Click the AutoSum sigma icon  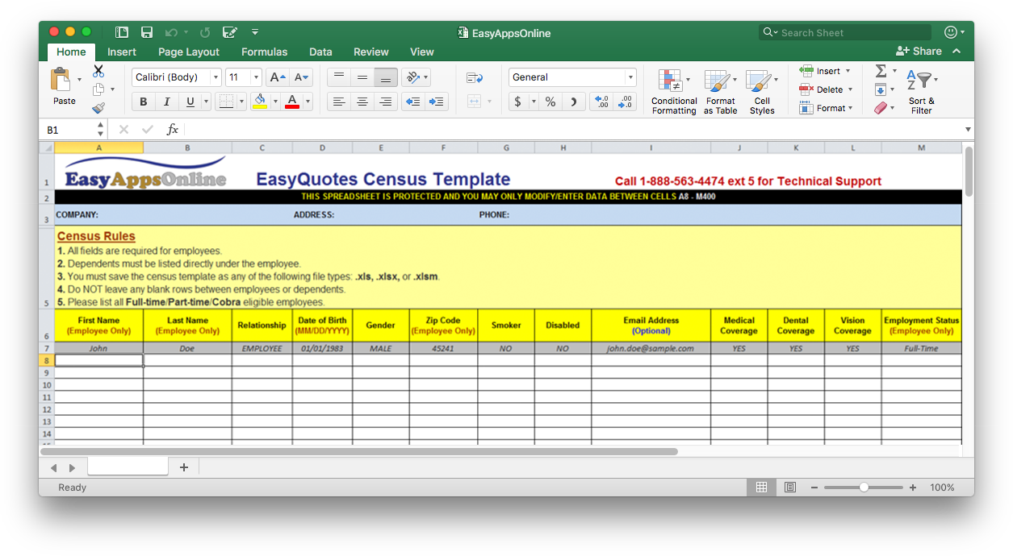click(x=881, y=71)
